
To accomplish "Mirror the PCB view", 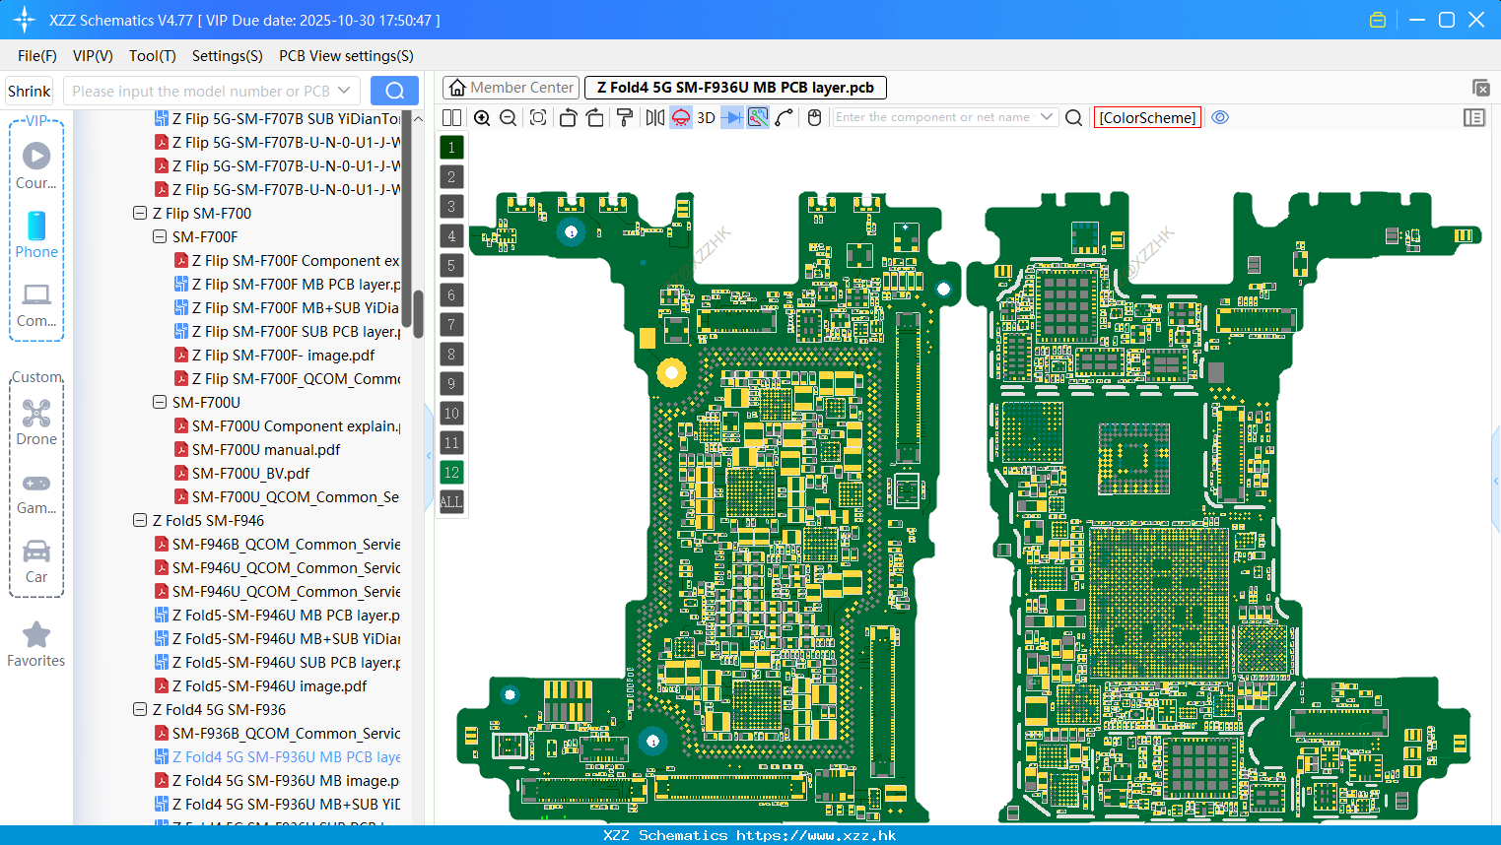I will [655, 117].
